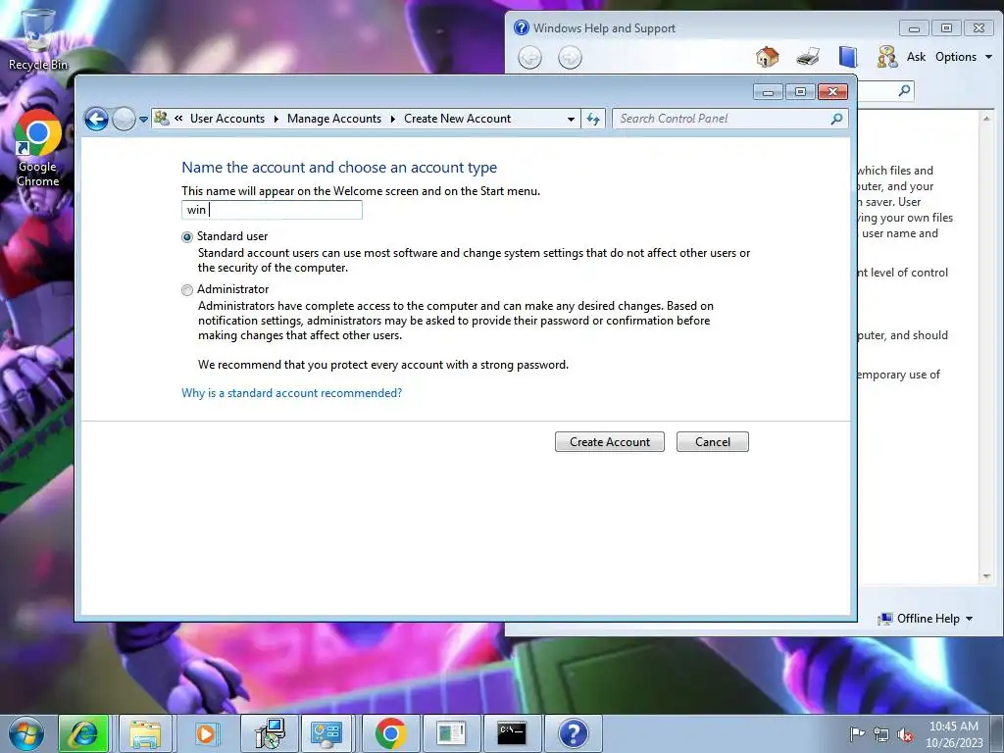
Task: Open the clock showing 10:45 AM
Action: tap(953, 734)
